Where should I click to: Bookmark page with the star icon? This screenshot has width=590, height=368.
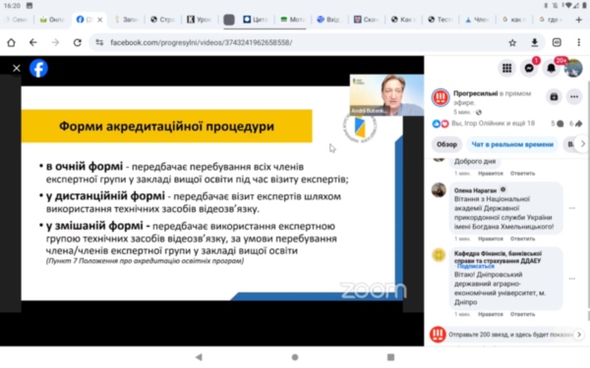512,43
